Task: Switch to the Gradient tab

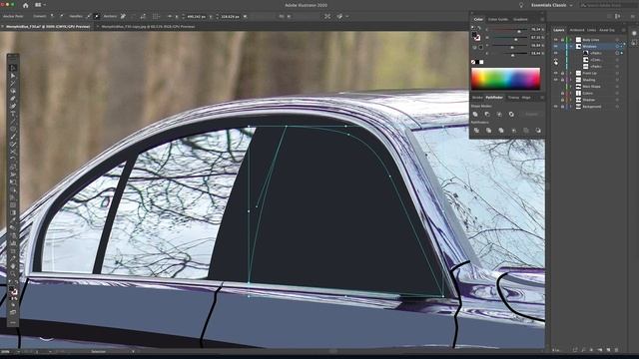Action: (520, 19)
